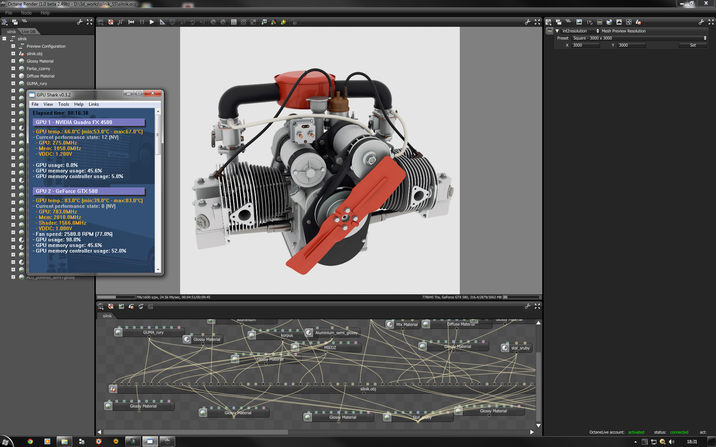The width and height of the screenshot is (716, 447).
Task: Collapse the silnik root tree node
Action: (x=4, y=39)
